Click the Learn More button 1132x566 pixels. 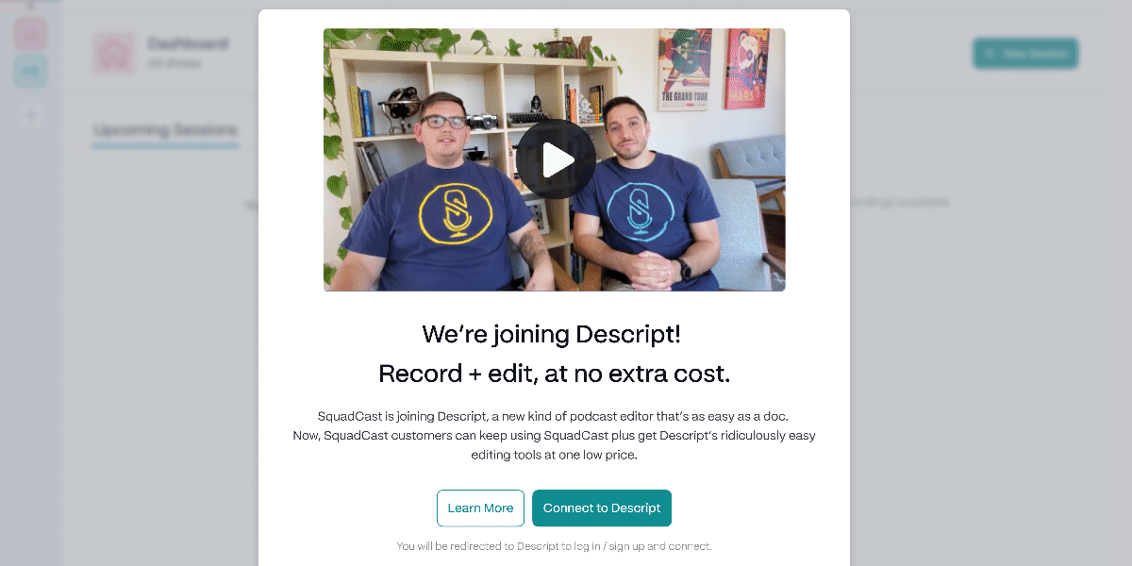(x=480, y=508)
